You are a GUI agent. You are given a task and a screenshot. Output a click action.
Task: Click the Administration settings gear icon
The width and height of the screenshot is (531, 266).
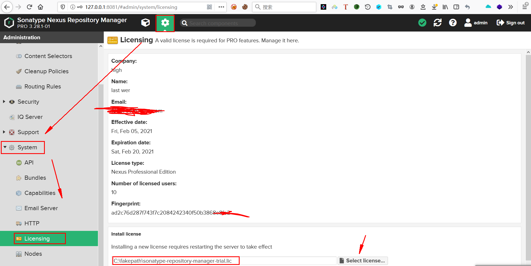165,23
